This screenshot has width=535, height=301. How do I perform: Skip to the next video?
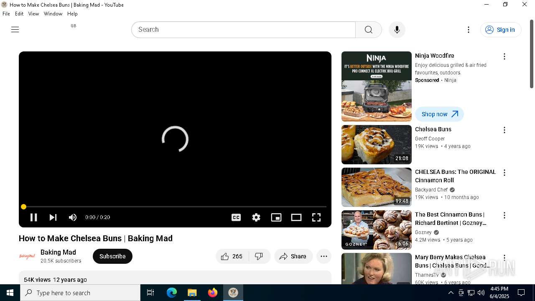click(53, 217)
